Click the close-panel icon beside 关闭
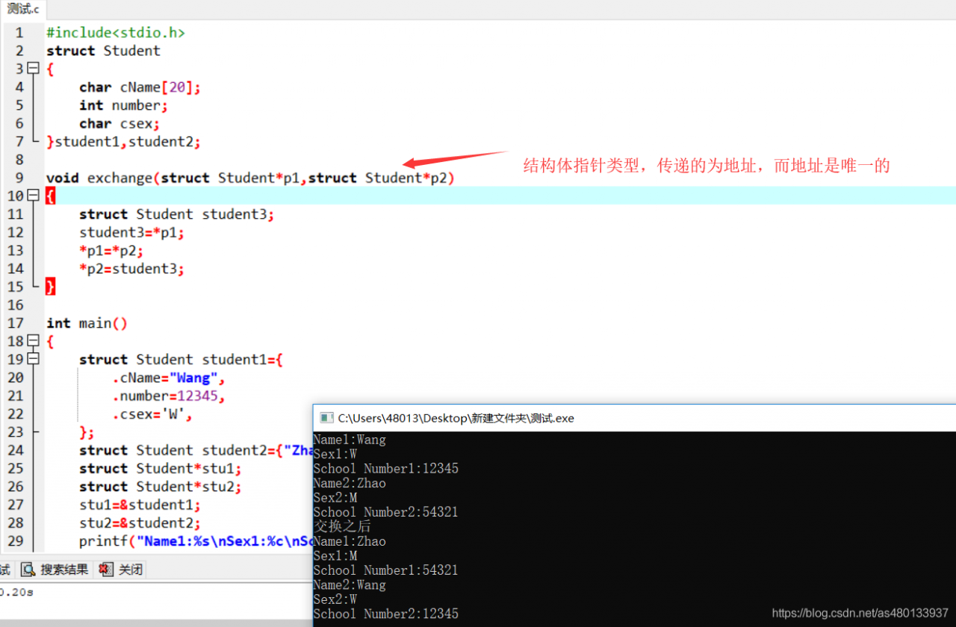Screen dimensions: 956x627 coord(106,570)
